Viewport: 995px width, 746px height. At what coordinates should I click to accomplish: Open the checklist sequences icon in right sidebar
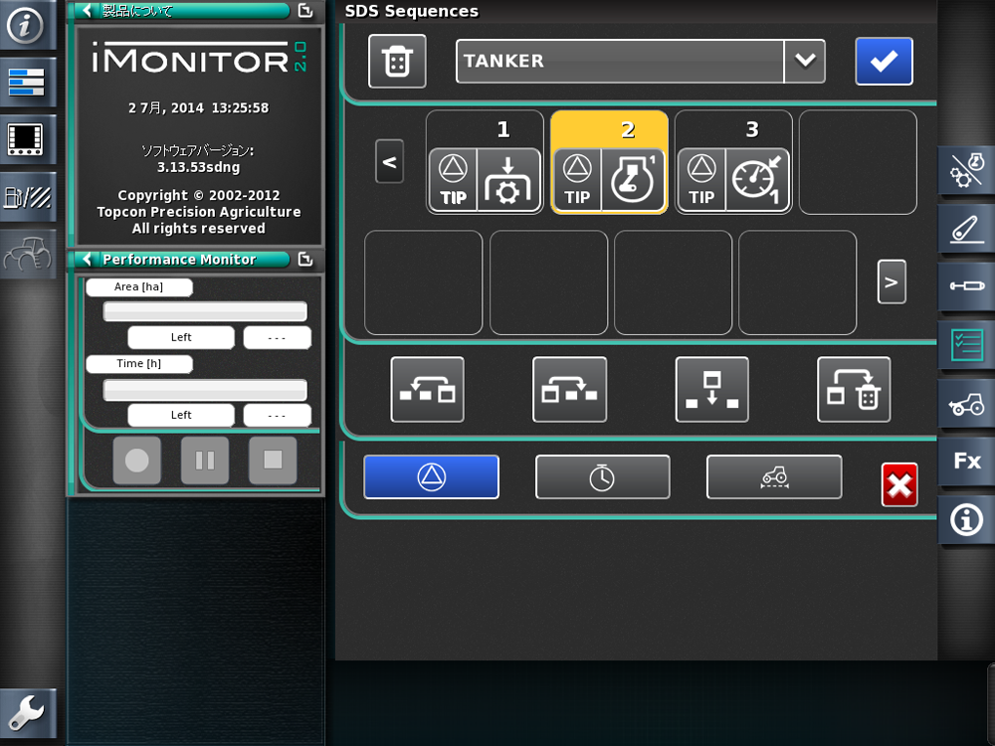(966, 346)
